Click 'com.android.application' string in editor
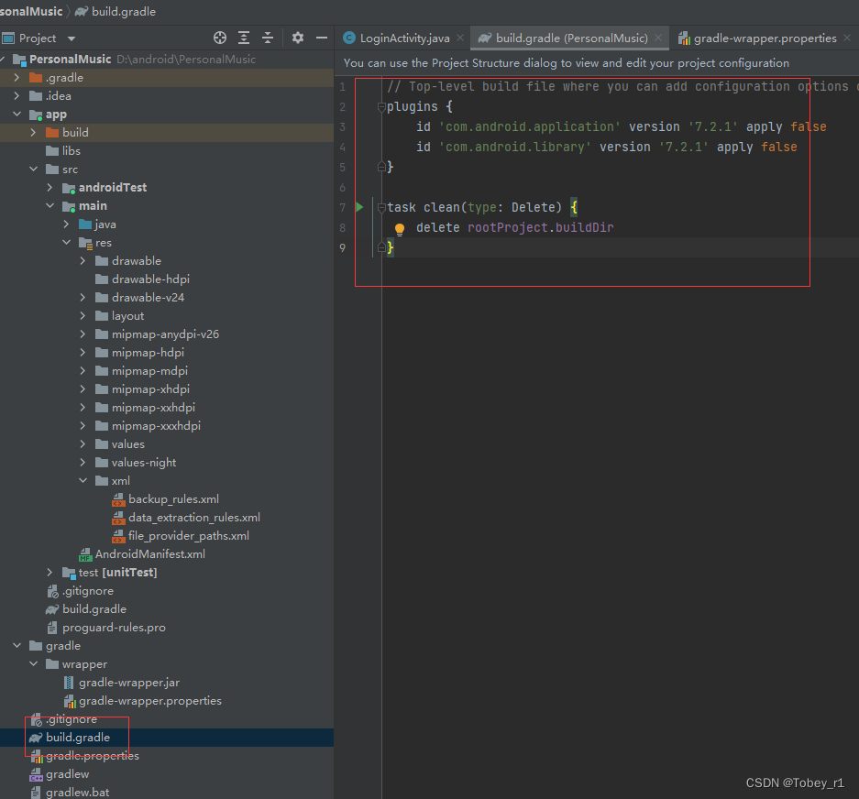 pos(529,126)
